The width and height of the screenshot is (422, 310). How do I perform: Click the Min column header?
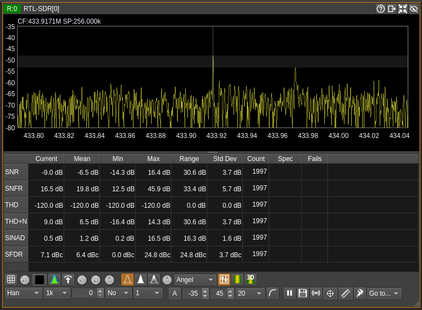point(118,159)
